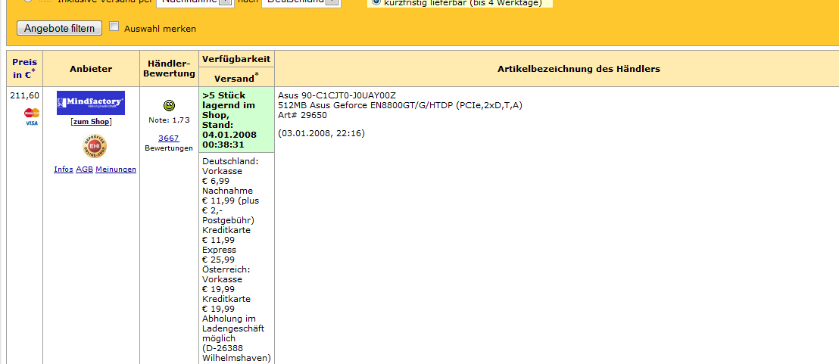Open the Deutschland country dropdown
The height and width of the screenshot is (364, 839).
tap(301, 2)
